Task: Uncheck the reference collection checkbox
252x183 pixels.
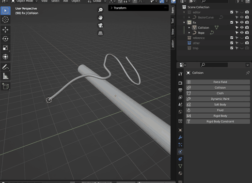Action: (232, 38)
